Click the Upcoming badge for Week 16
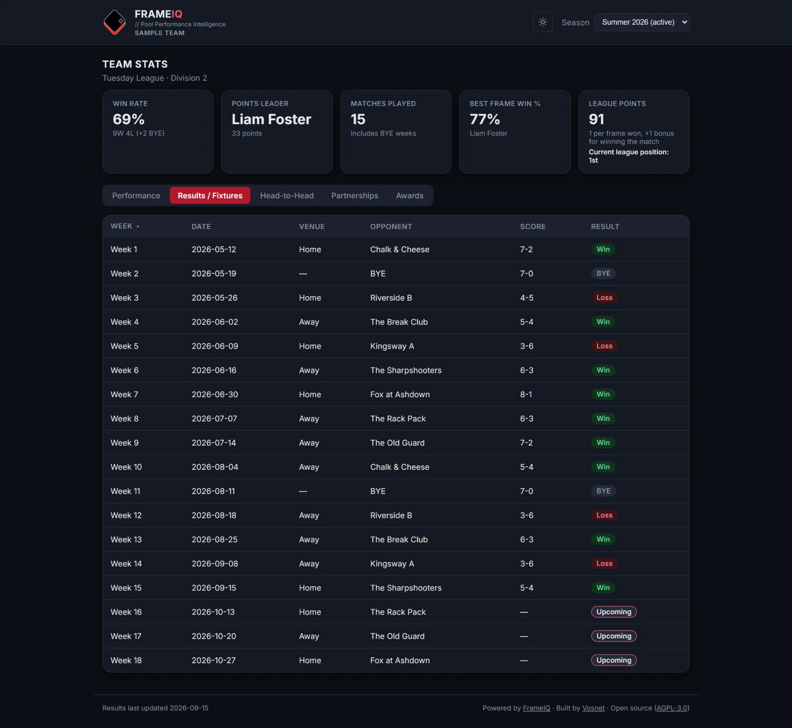The height and width of the screenshot is (728, 792). coord(614,612)
